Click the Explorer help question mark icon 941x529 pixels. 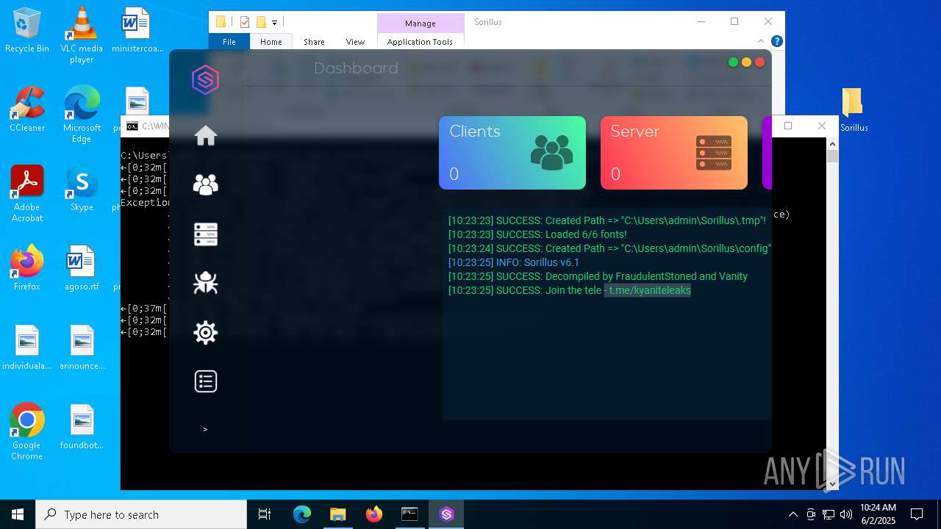coord(776,42)
